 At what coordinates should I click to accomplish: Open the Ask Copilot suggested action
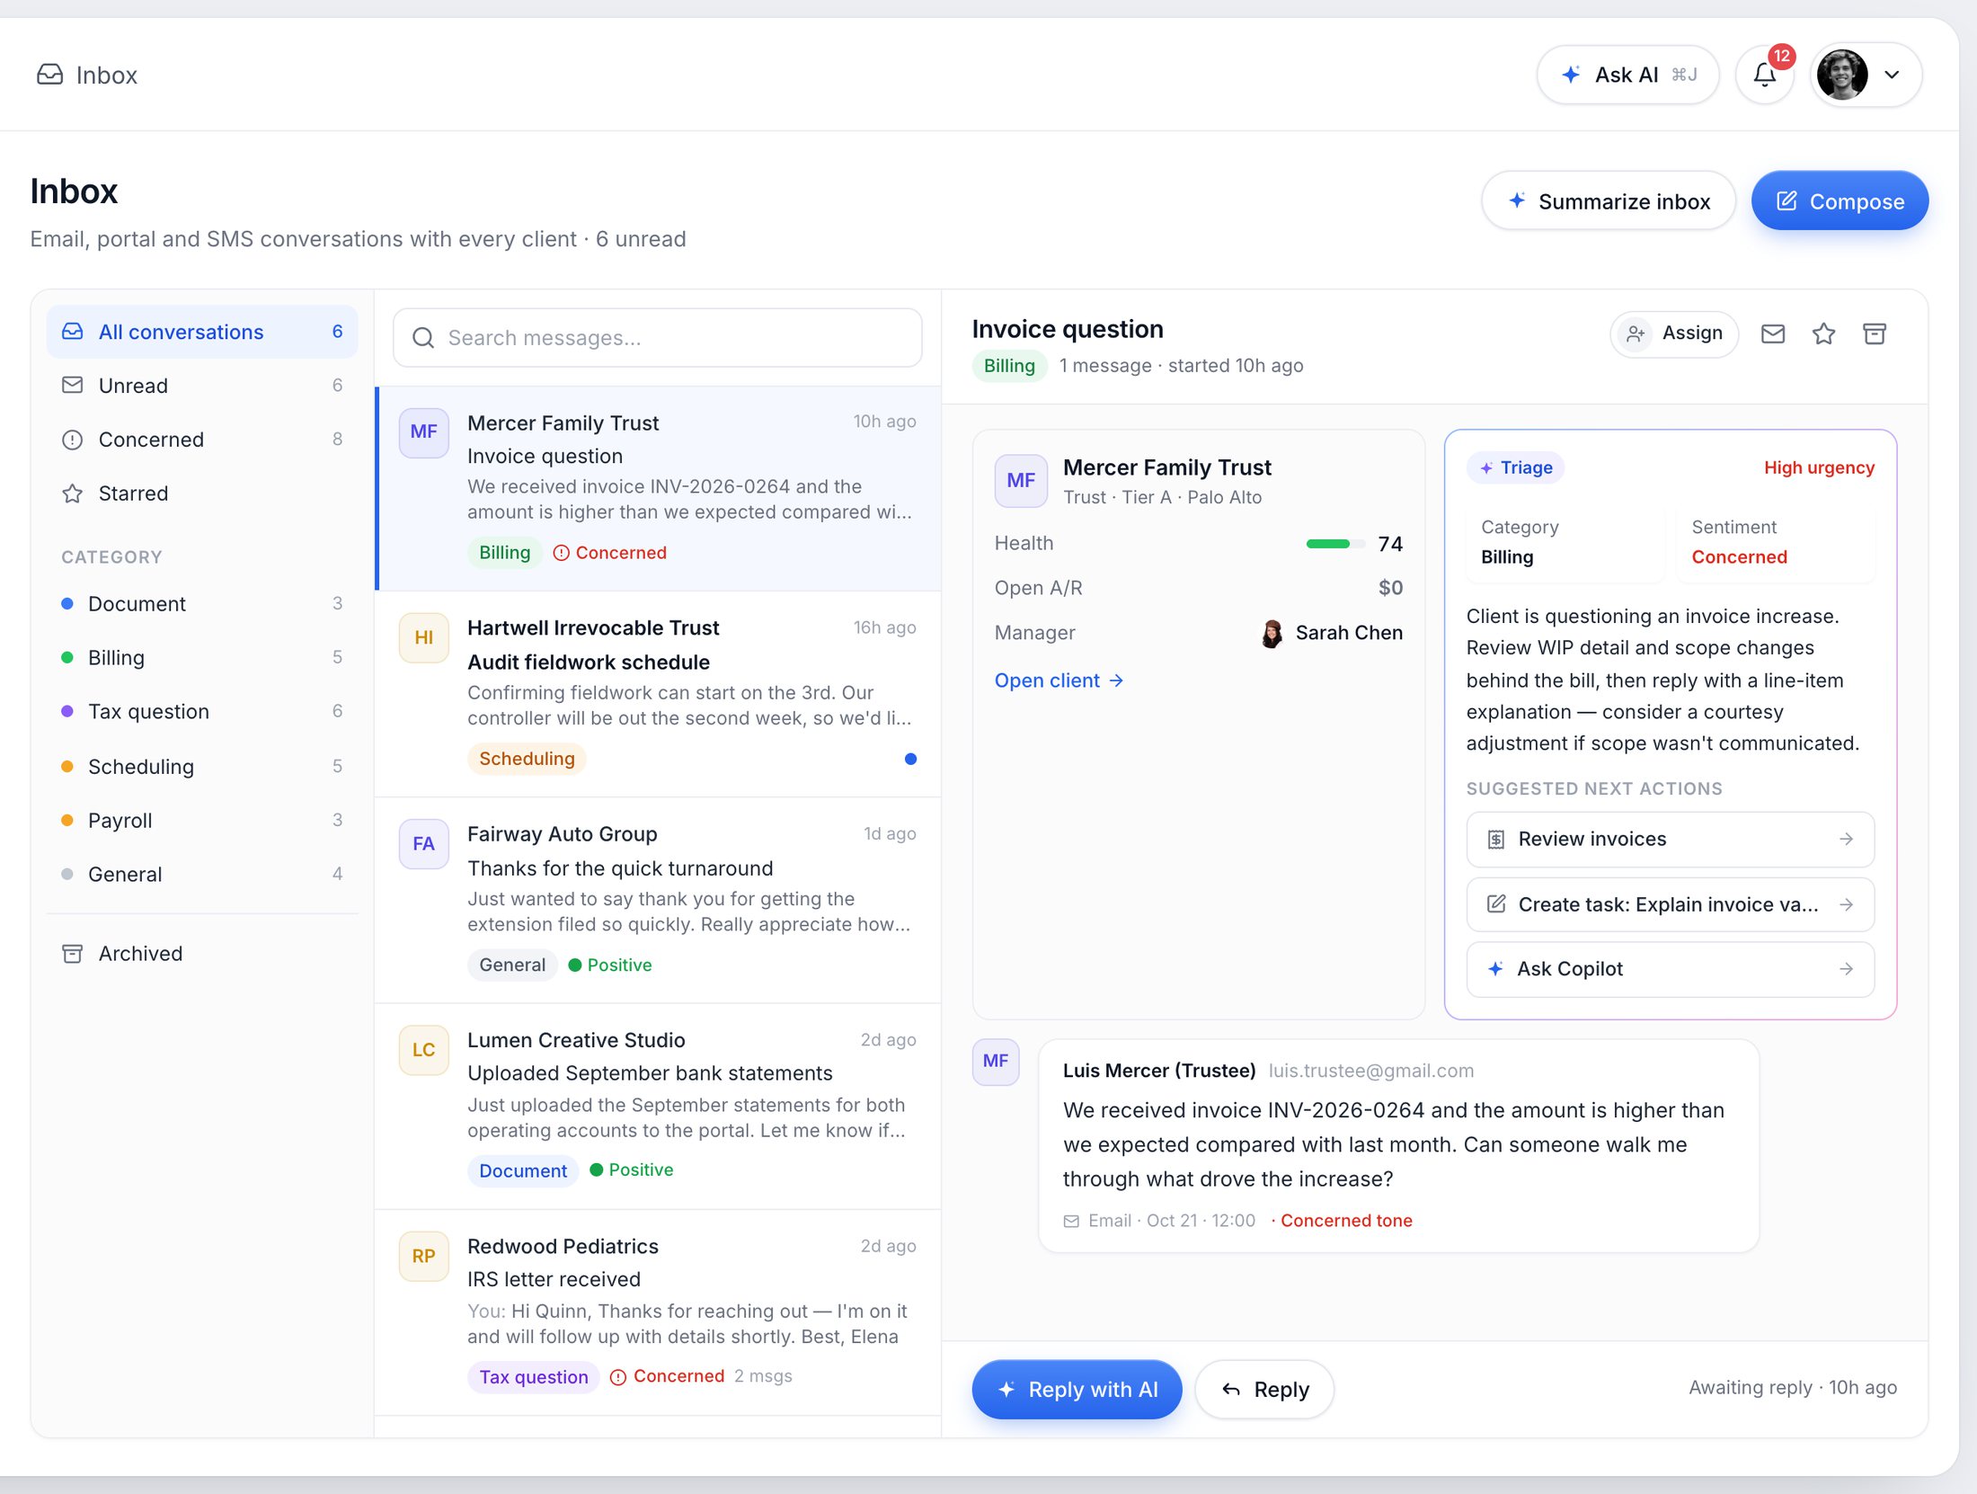point(1671,969)
